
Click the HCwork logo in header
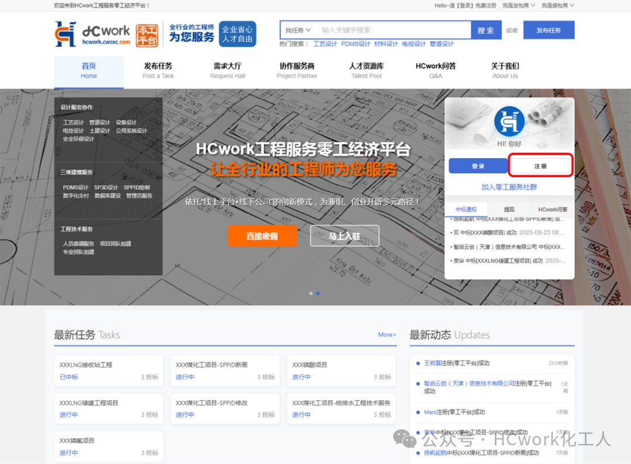(x=92, y=34)
